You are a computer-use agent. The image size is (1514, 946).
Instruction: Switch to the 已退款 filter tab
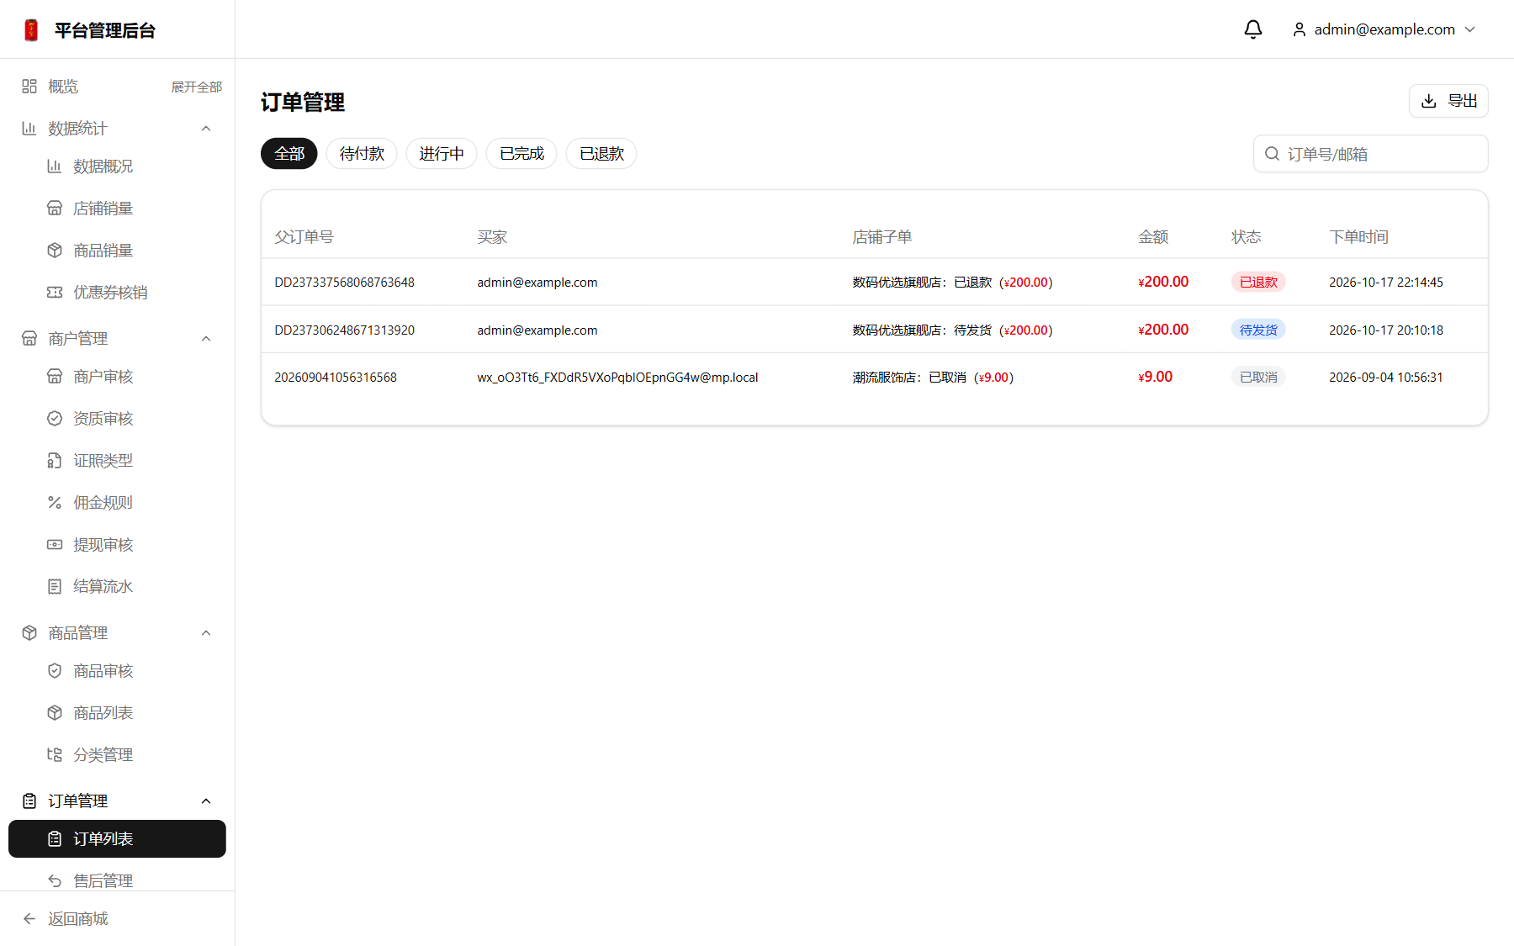click(x=601, y=154)
